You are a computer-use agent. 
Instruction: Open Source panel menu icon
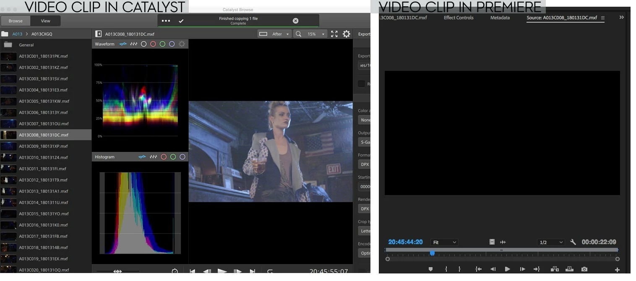(603, 18)
